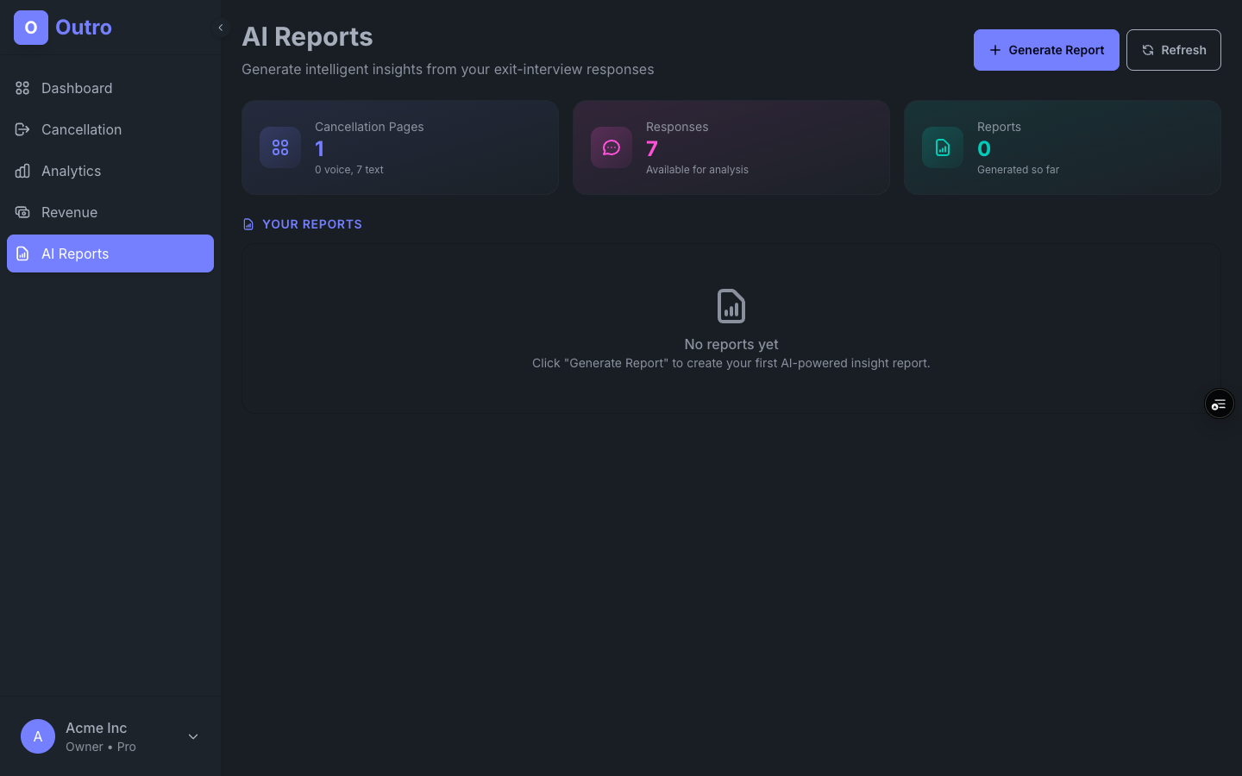Click the Reports document icon

pos(943,147)
